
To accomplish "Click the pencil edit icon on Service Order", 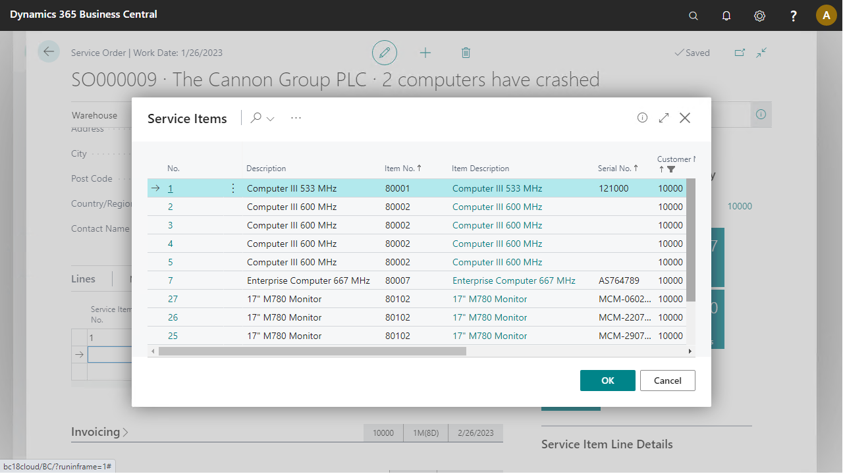I will tap(385, 52).
